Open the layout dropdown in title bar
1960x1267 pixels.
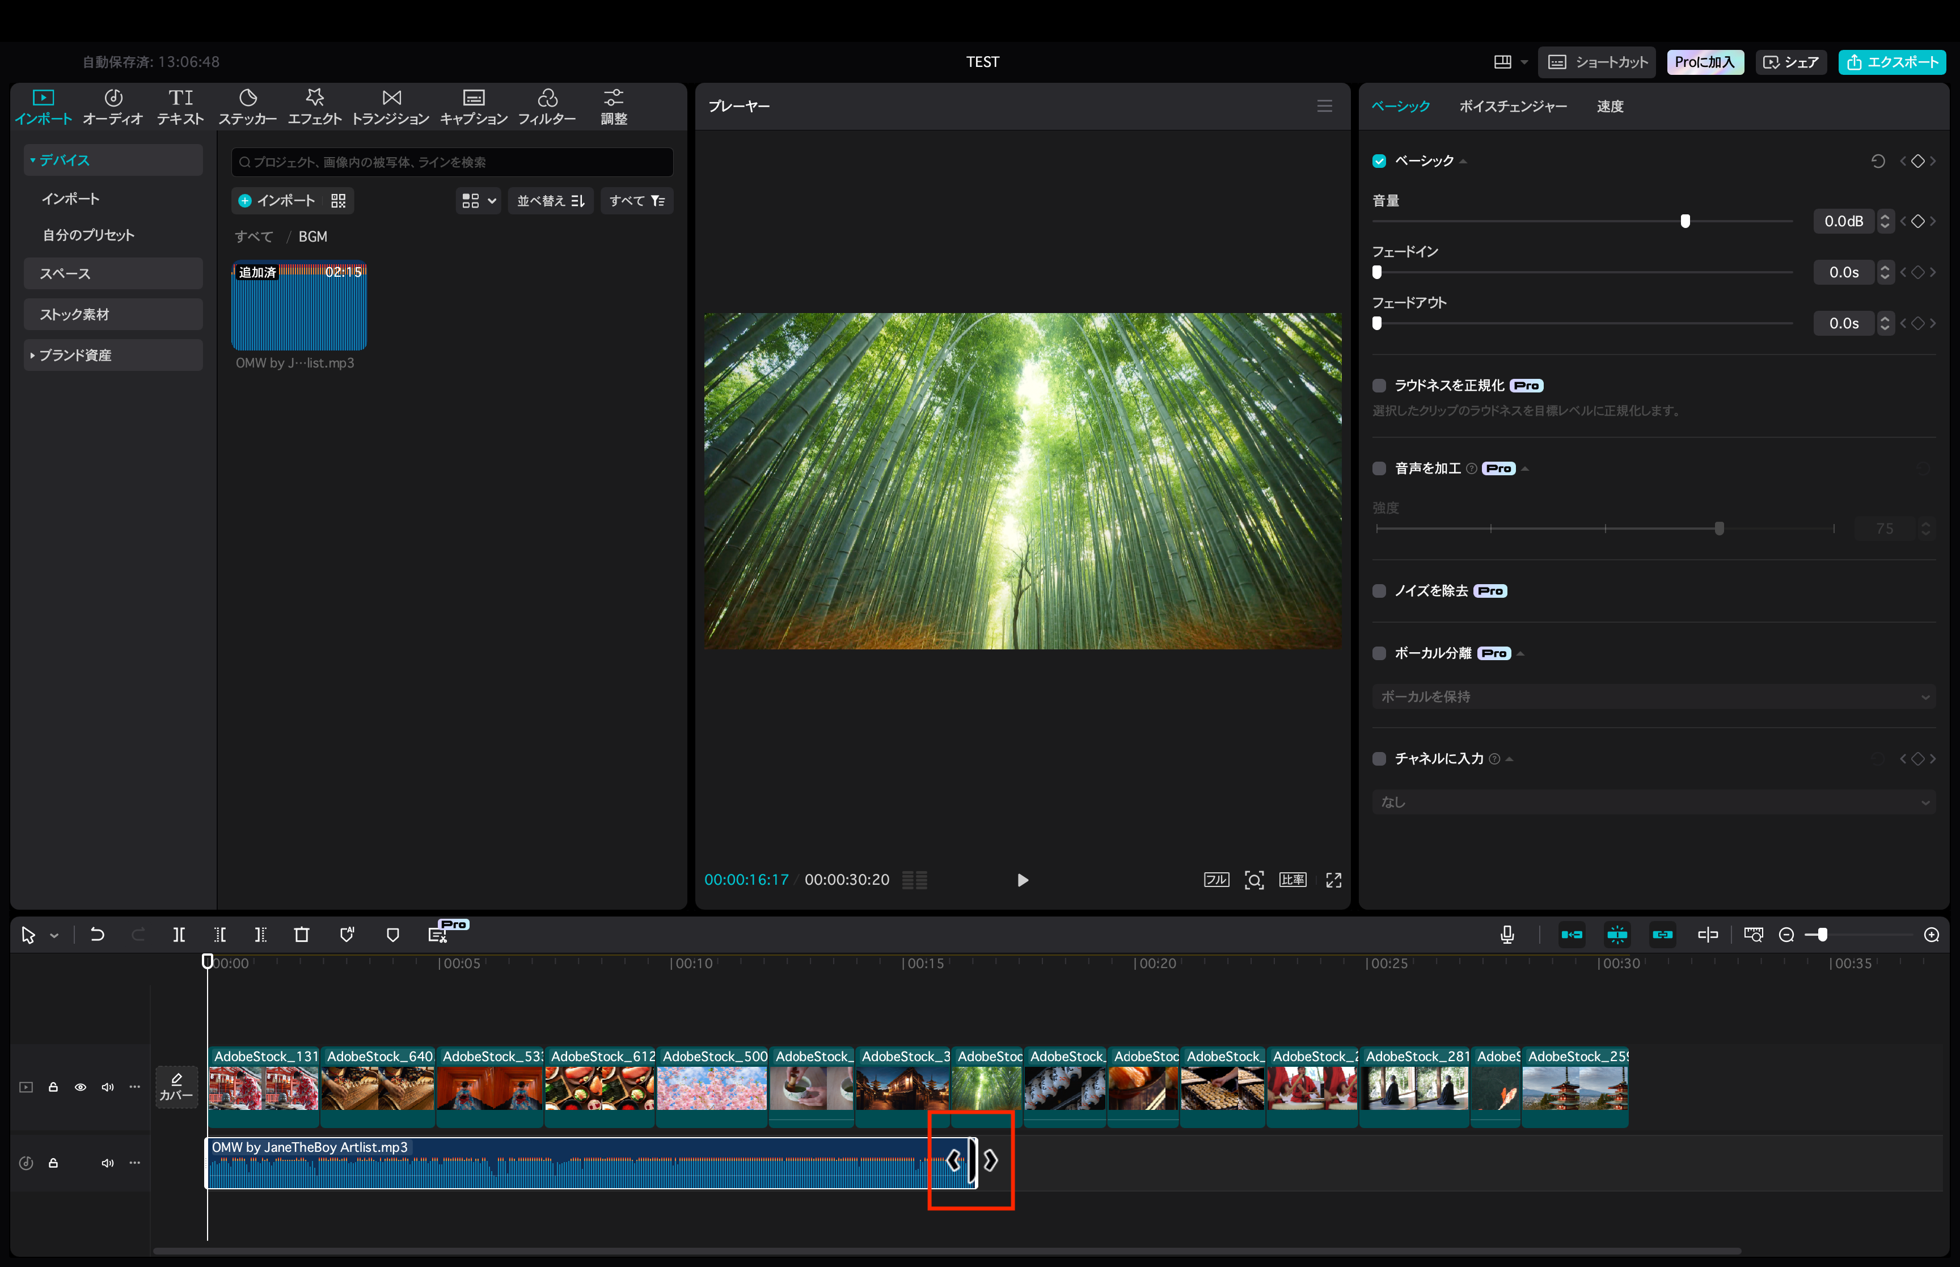[x=1511, y=62]
